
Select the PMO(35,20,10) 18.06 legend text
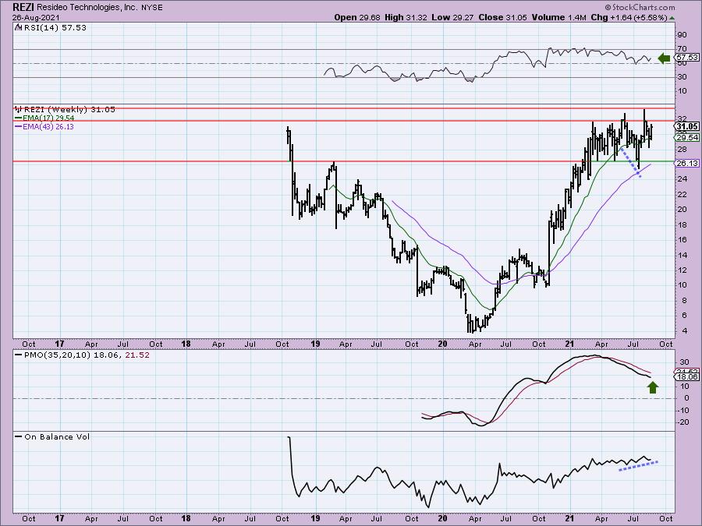click(x=72, y=355)
